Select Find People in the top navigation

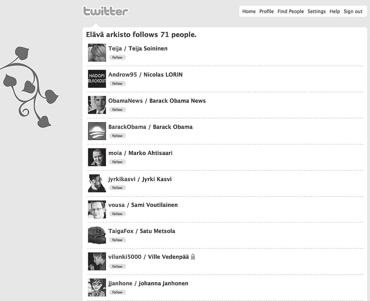(291, 11)
